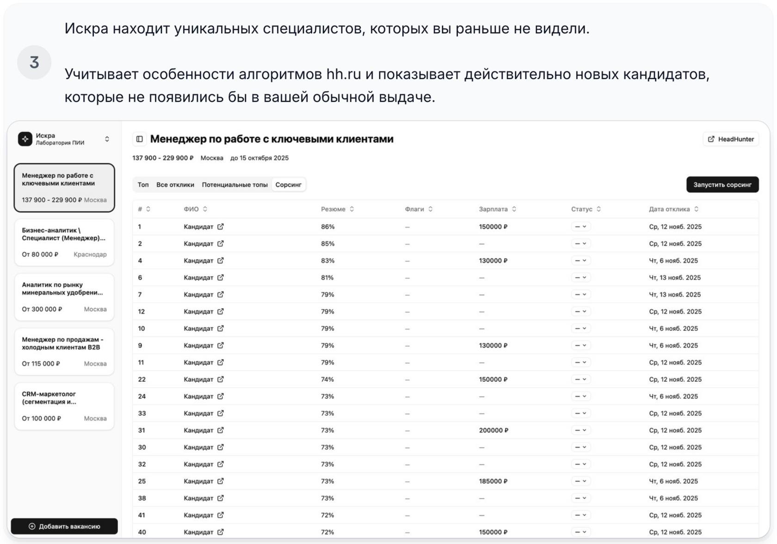Click Добавить вакансию button
The height and width of the screenshot is (544, 777).
click(x=64, y=526)
